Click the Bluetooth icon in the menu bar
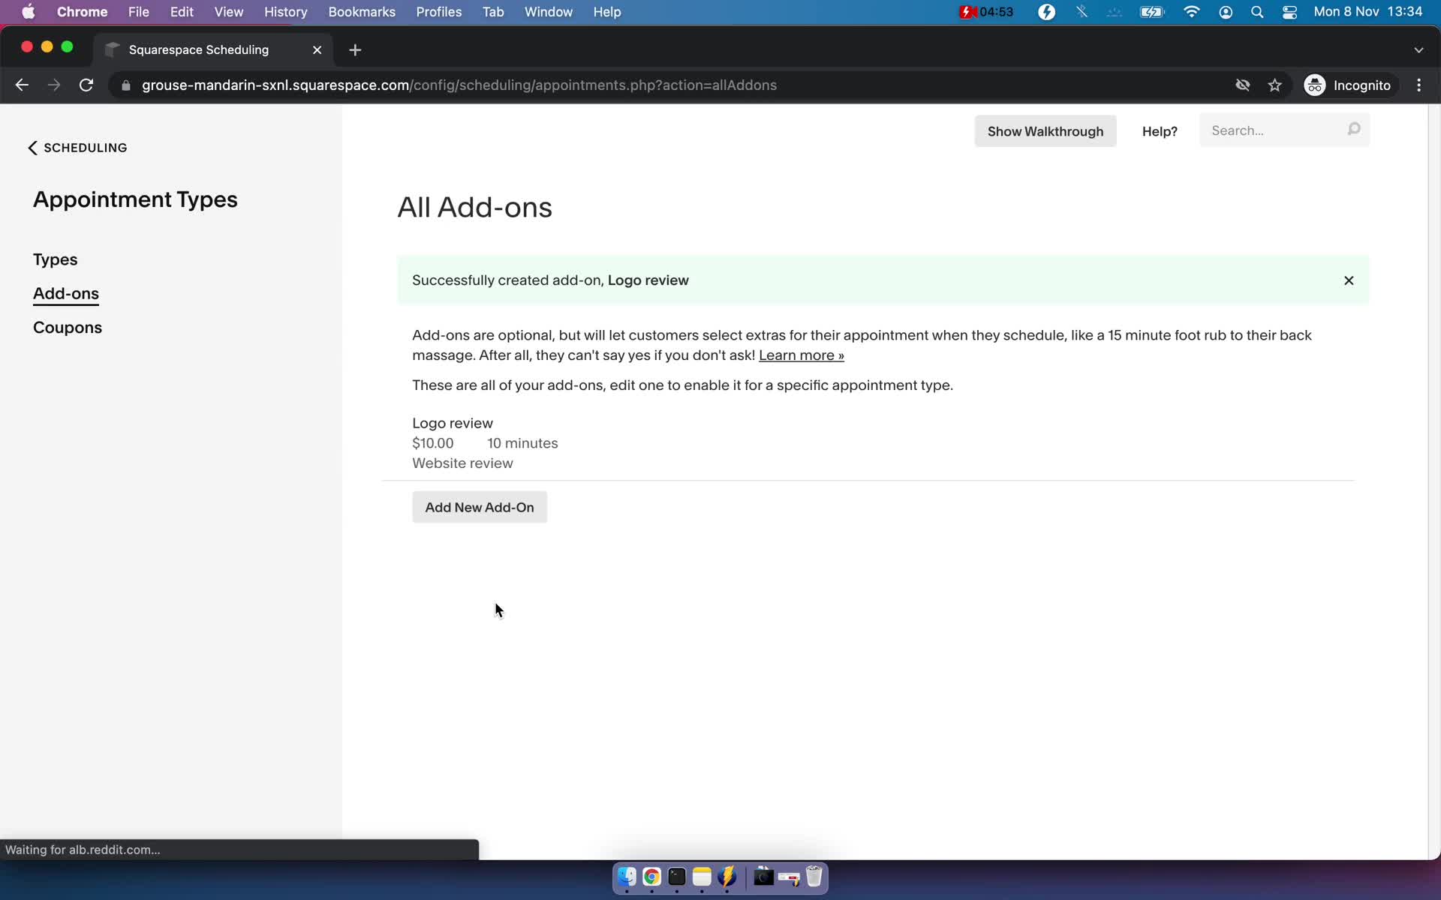 click(1082, 12)
